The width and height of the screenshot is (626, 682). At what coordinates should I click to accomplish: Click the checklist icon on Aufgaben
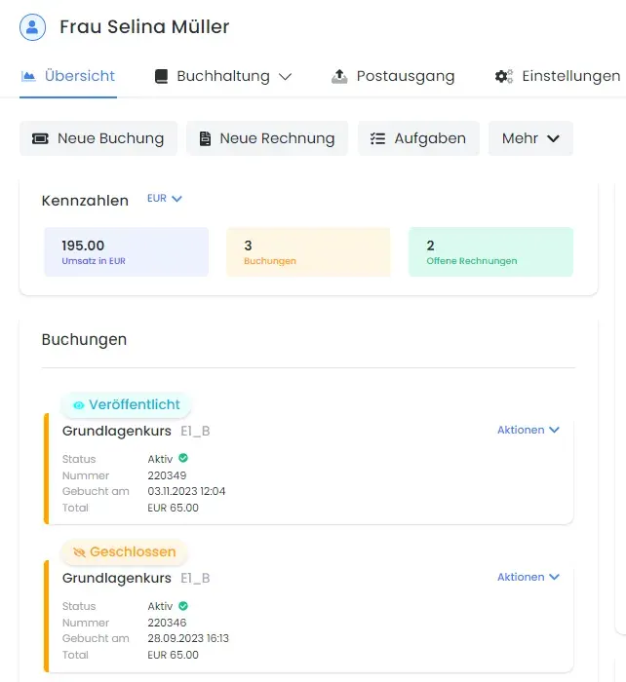click(x=378, y=138)
